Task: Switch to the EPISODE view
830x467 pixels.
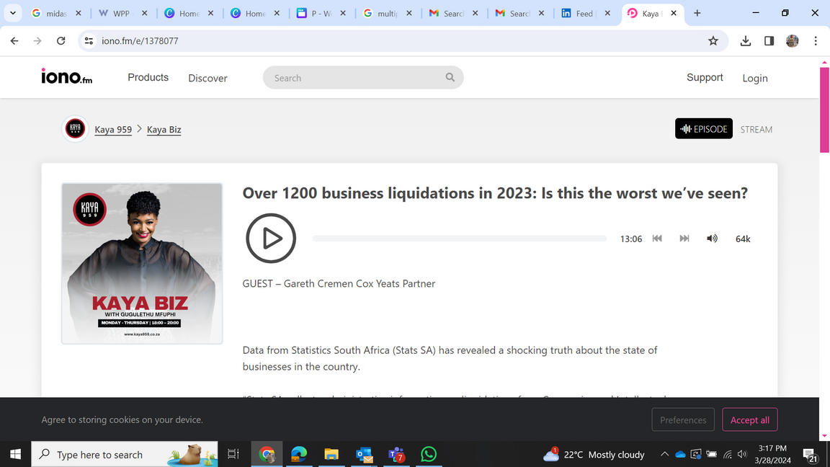Action: point(703,129)
